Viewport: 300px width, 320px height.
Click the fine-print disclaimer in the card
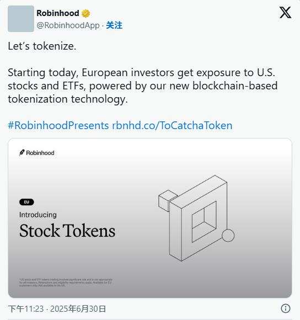coord(66,282)
